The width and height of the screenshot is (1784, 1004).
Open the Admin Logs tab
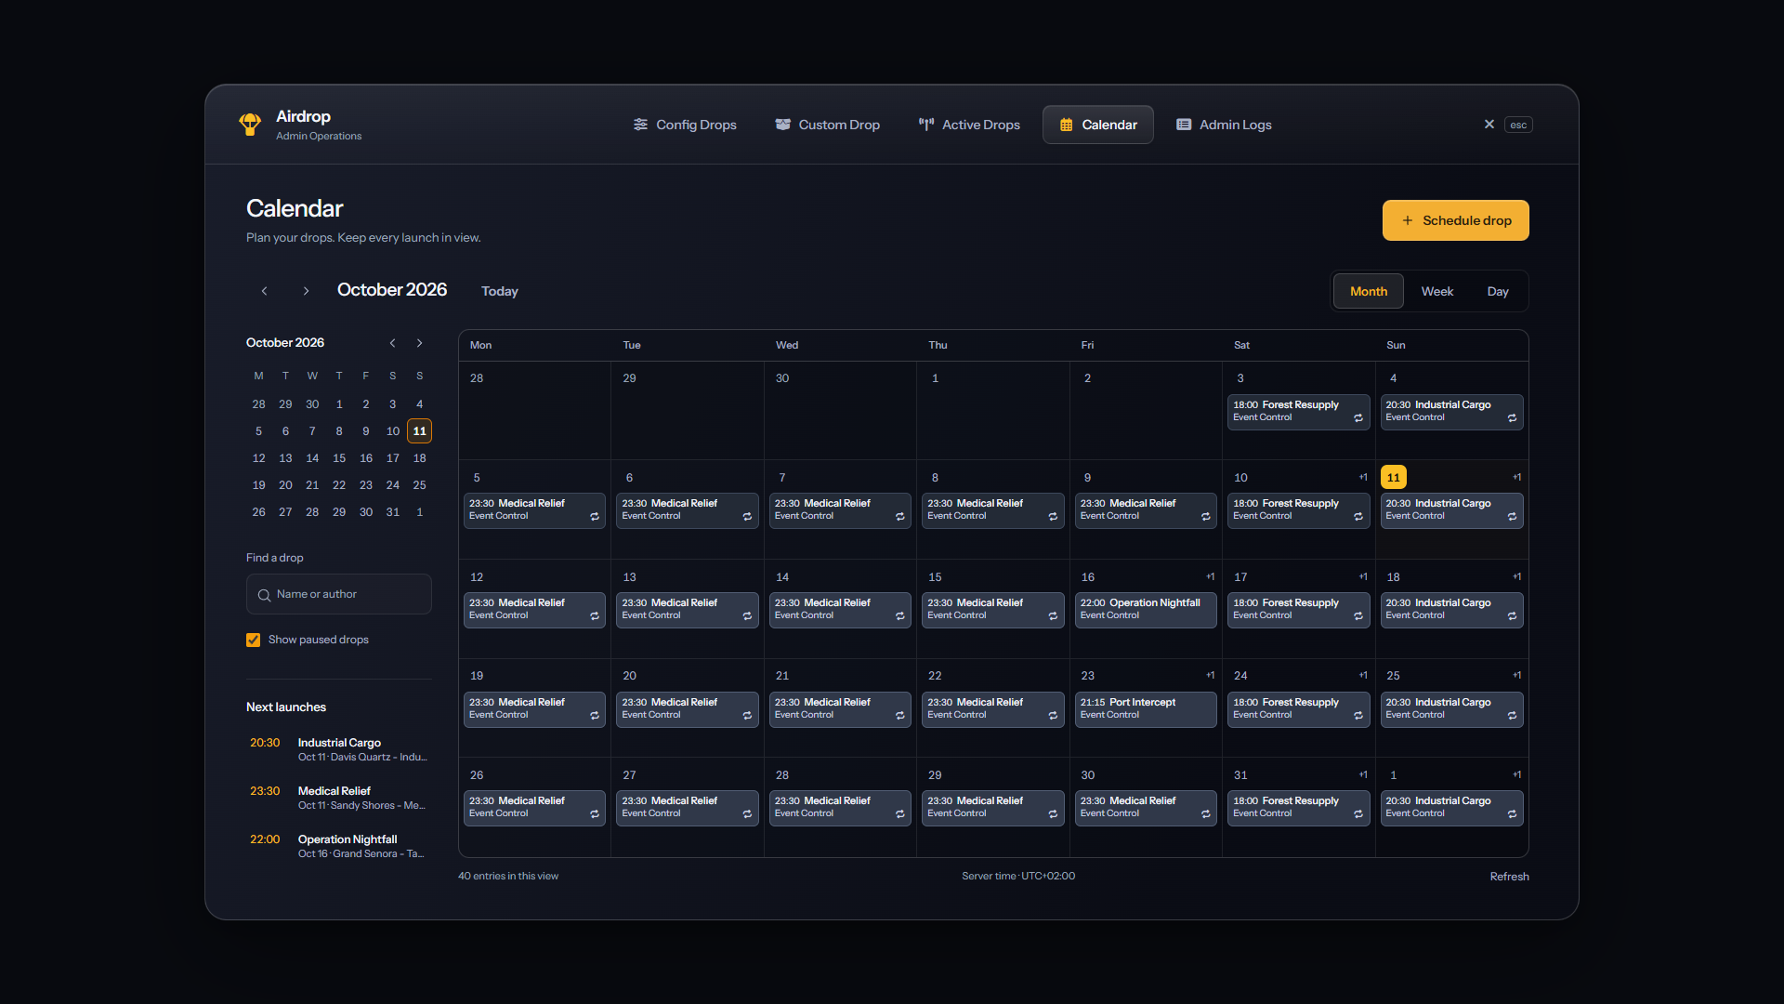click(x=1224, y=125)
